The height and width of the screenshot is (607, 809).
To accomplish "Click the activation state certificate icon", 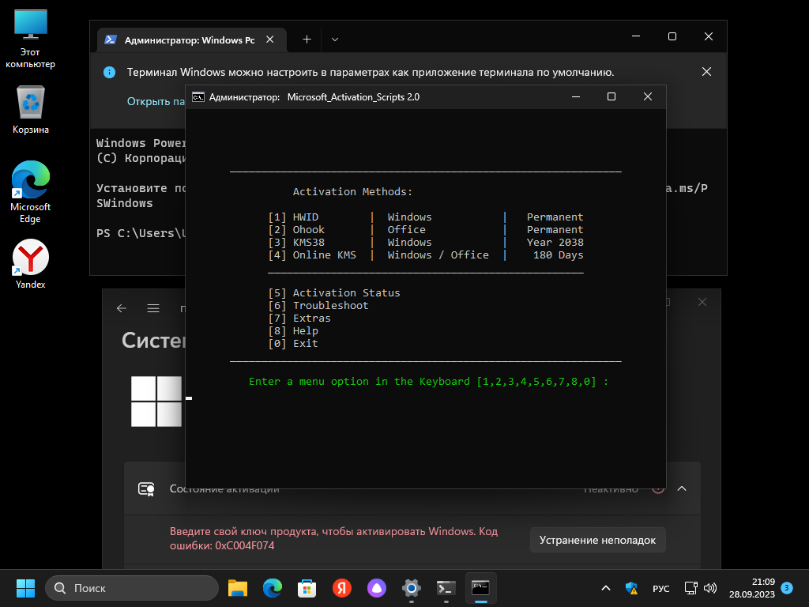I will (146, 488).
